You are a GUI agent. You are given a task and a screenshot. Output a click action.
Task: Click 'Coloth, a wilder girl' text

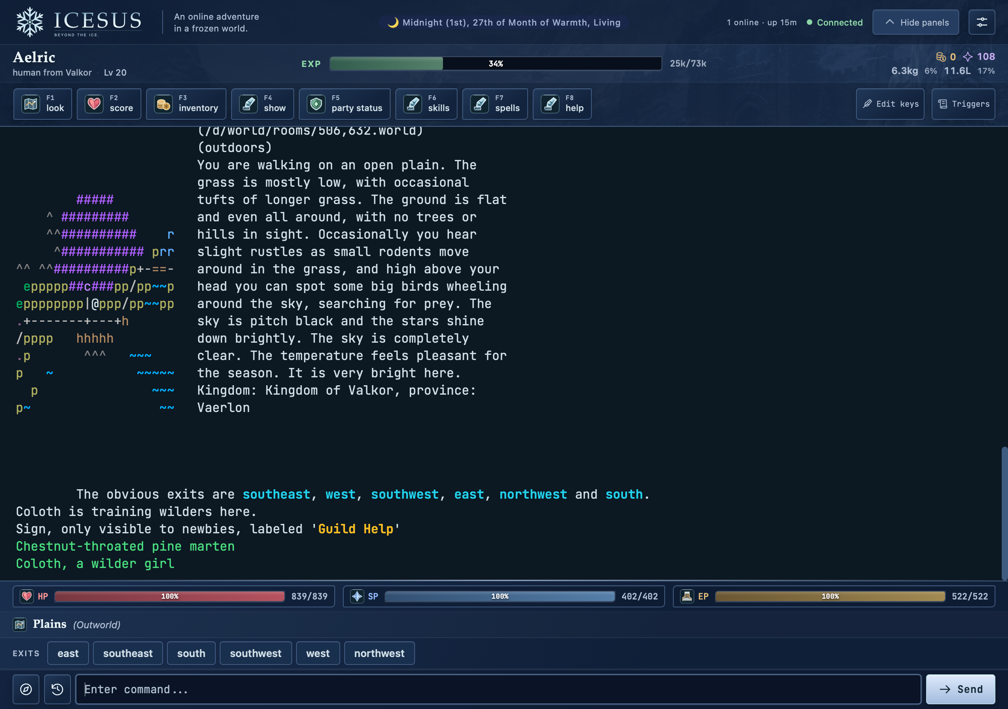coord(95,564)
